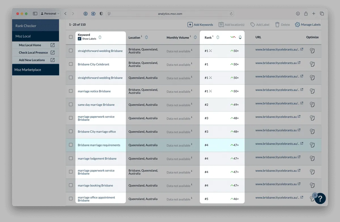The image size is (340, 222).
Task: Click Add Label button
Action: tap(260, 25)
